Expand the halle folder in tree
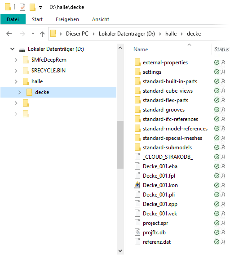This screenshot has height=255, width=230. [x=16, y=81]
